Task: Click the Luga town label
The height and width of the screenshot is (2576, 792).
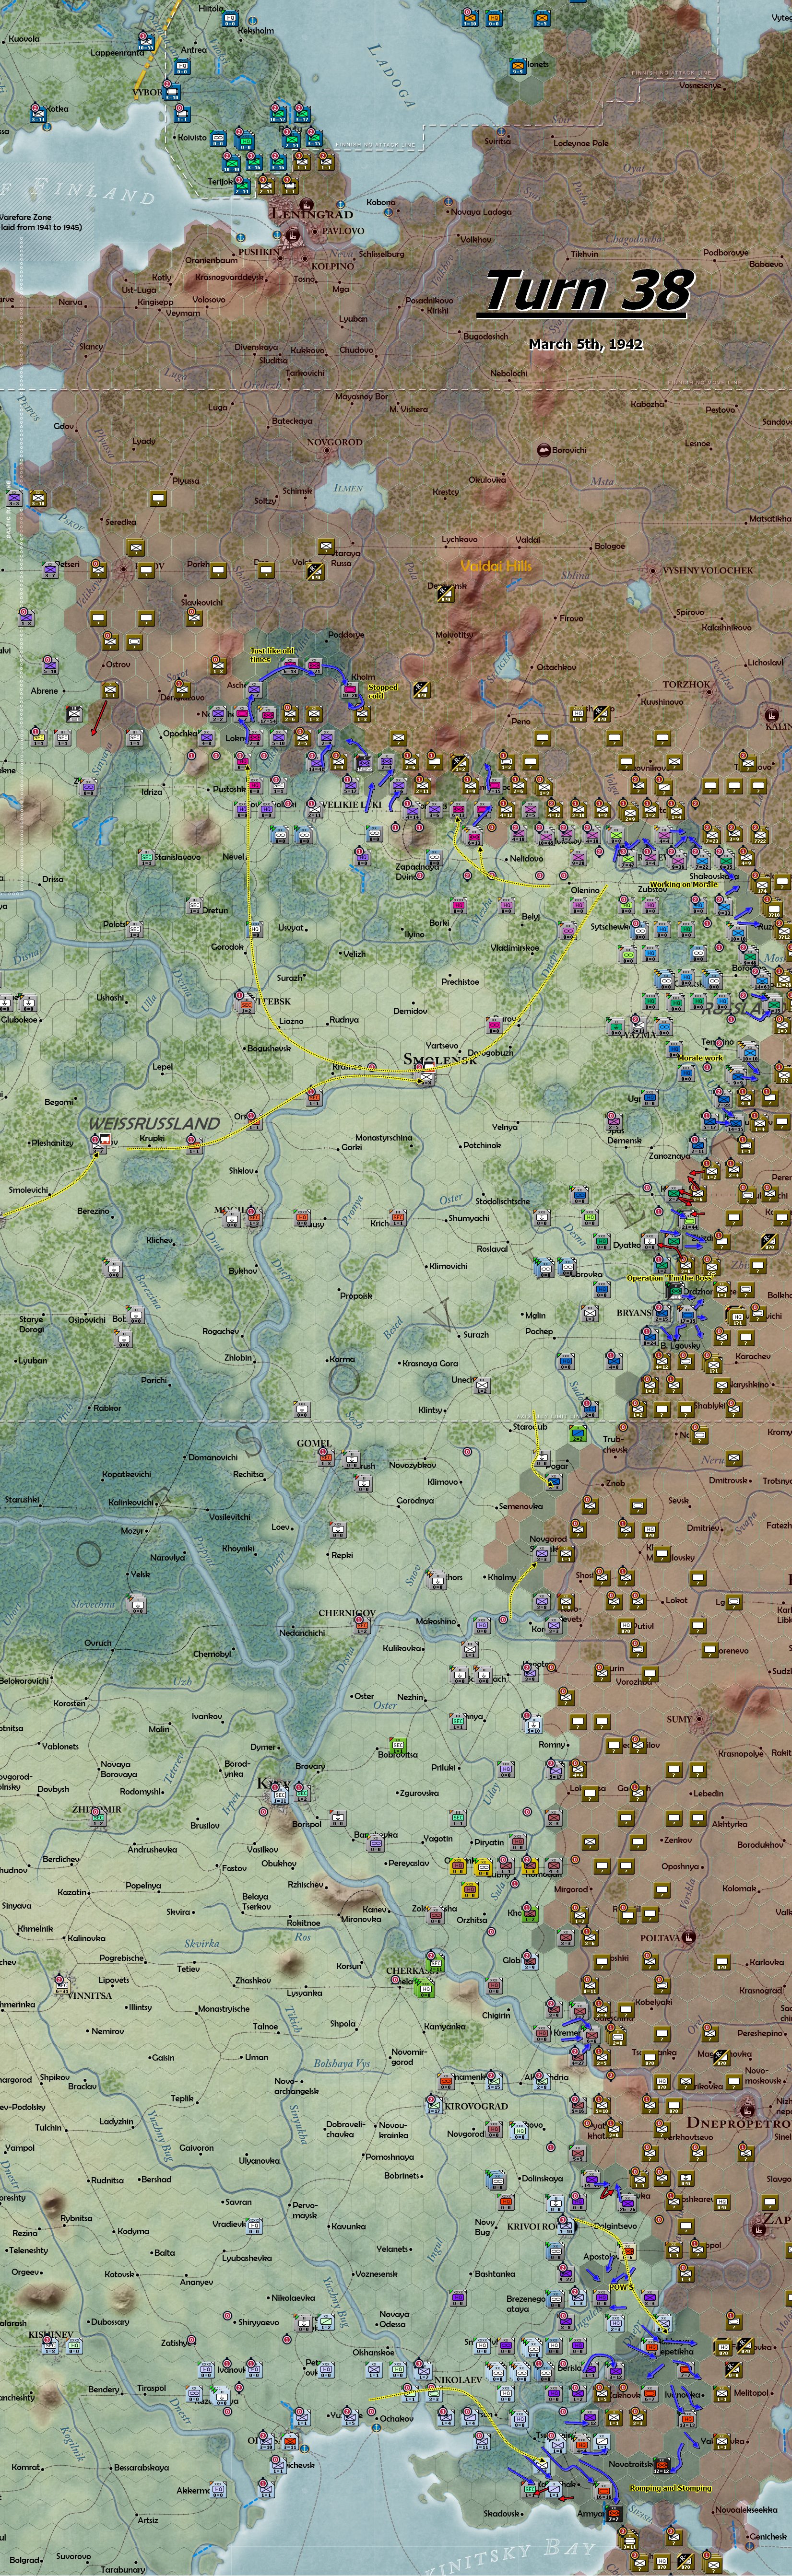Action: [217, 408]
